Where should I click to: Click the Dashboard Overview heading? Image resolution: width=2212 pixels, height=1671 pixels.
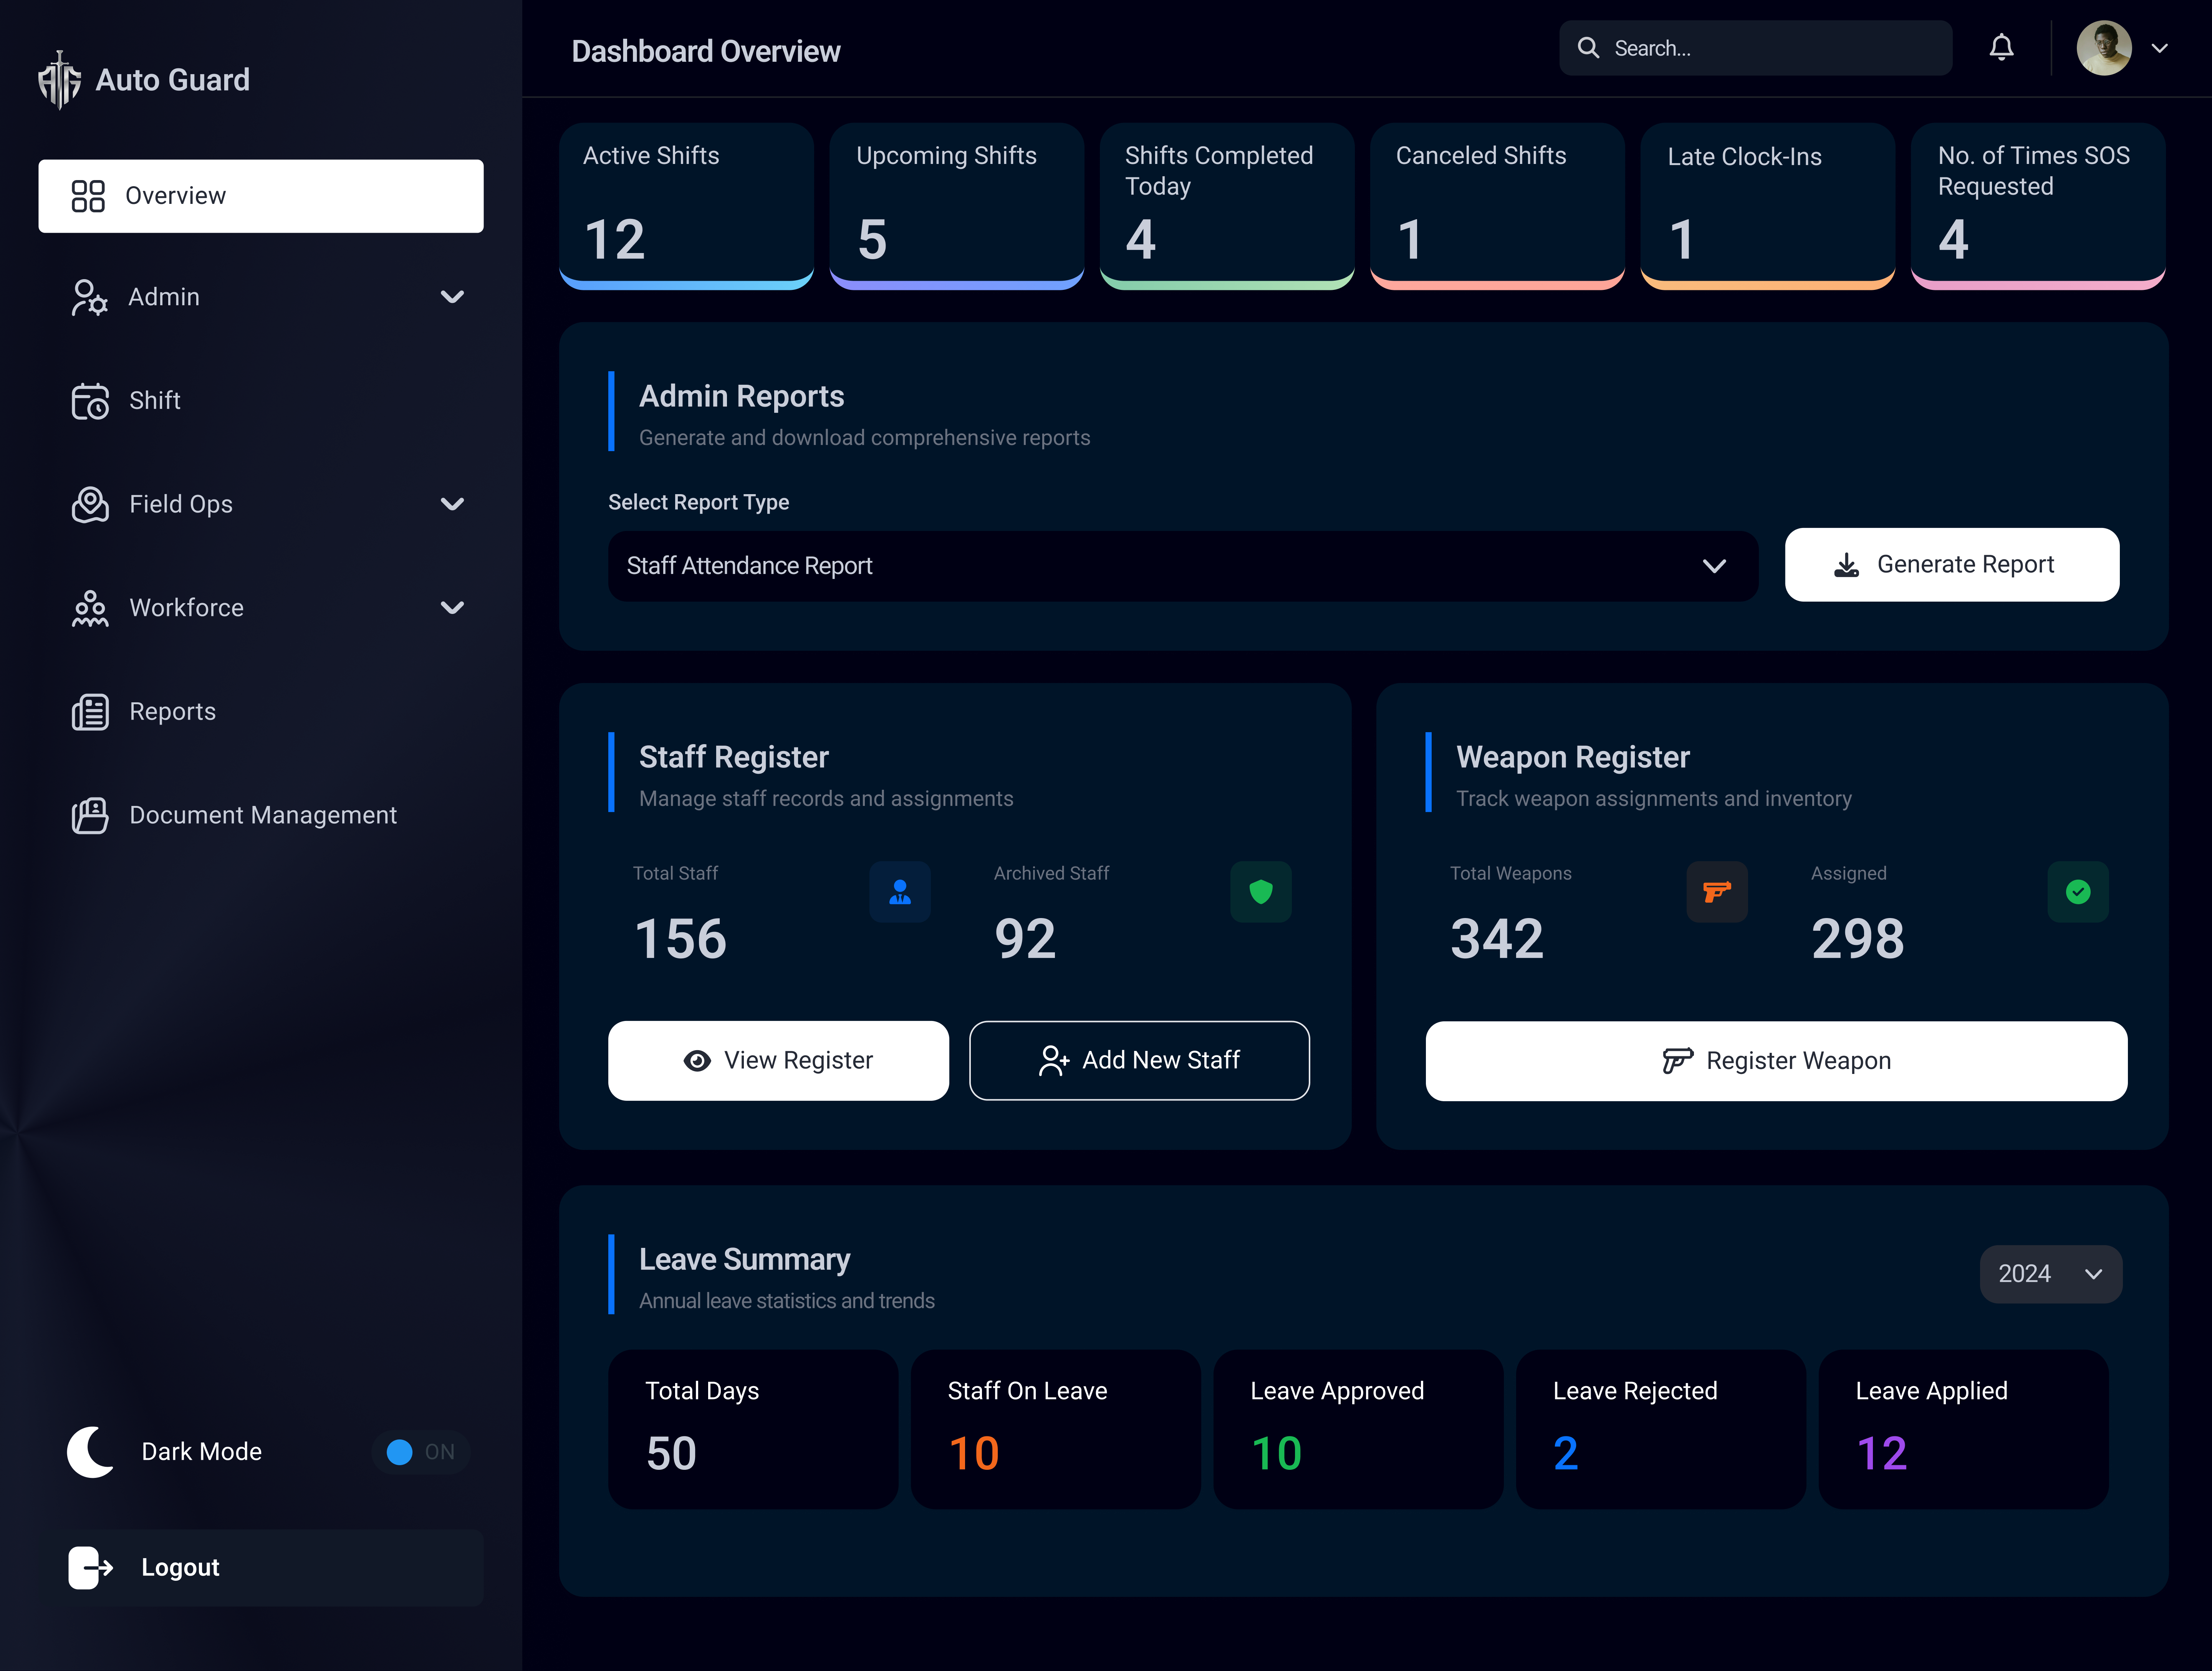click(706, 51)
